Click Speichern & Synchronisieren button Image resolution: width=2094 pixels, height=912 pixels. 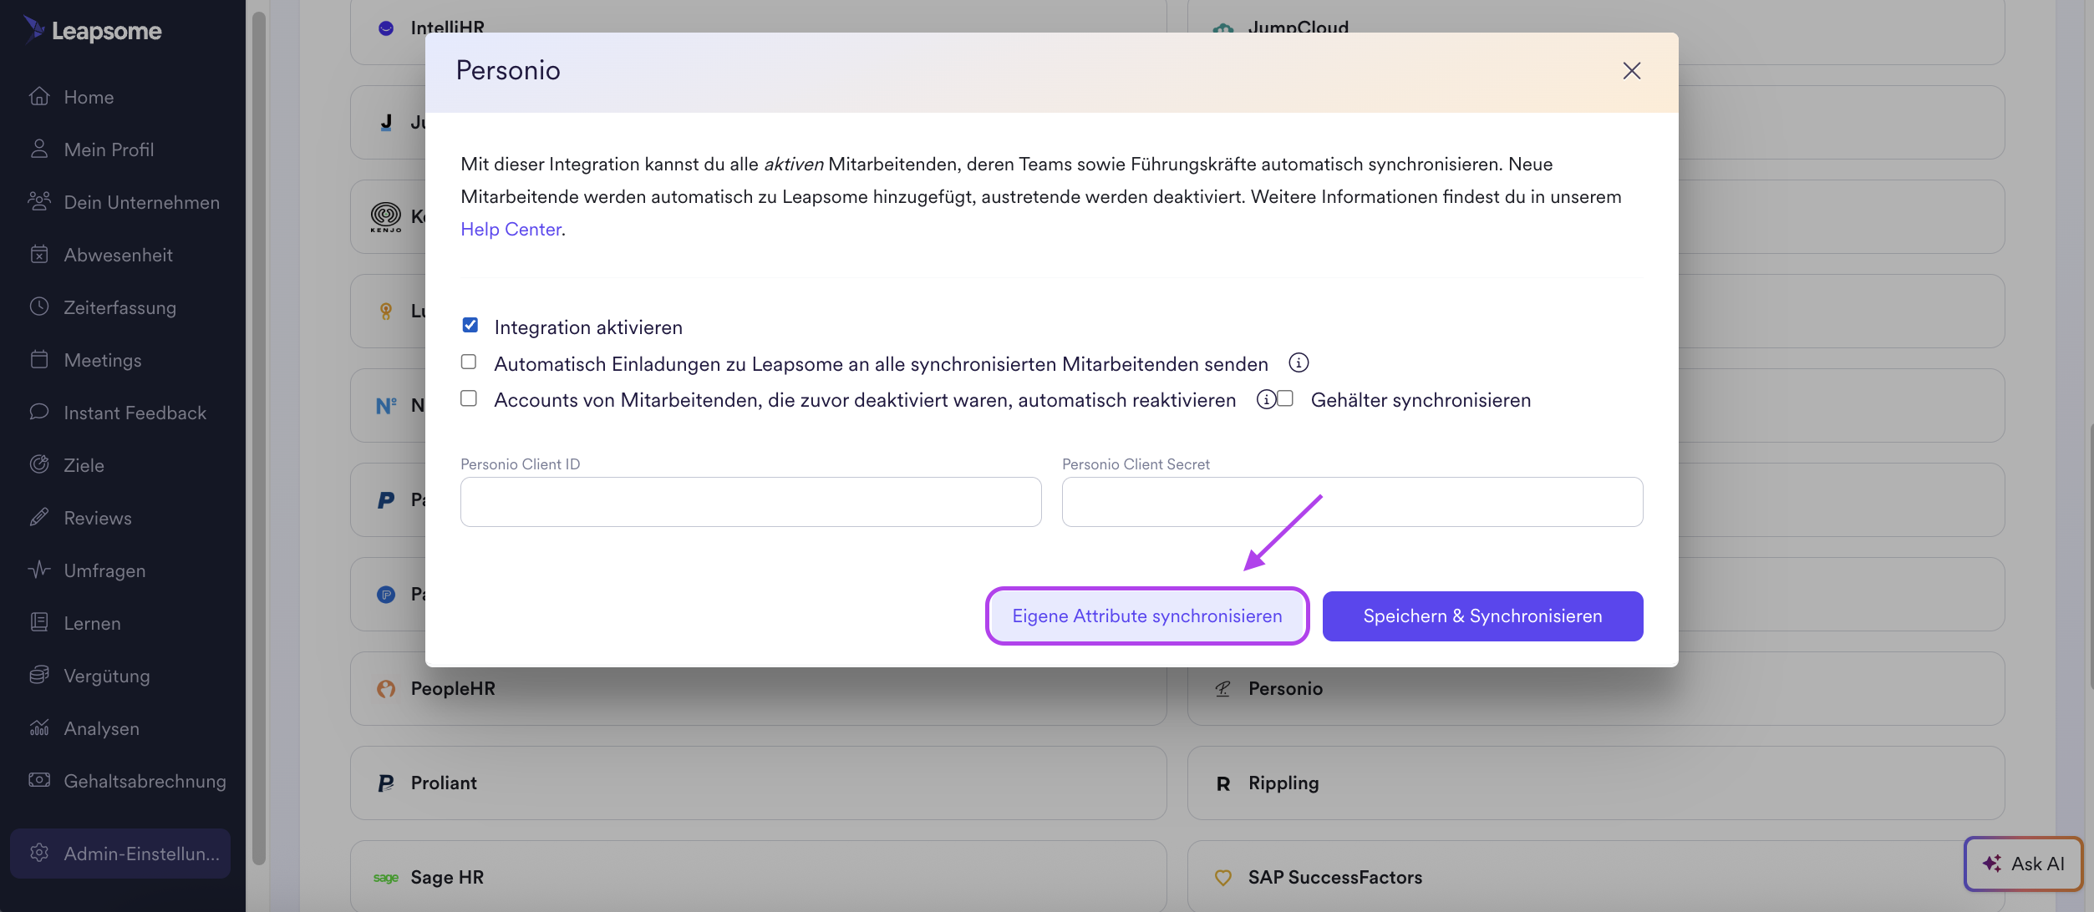1482,616
